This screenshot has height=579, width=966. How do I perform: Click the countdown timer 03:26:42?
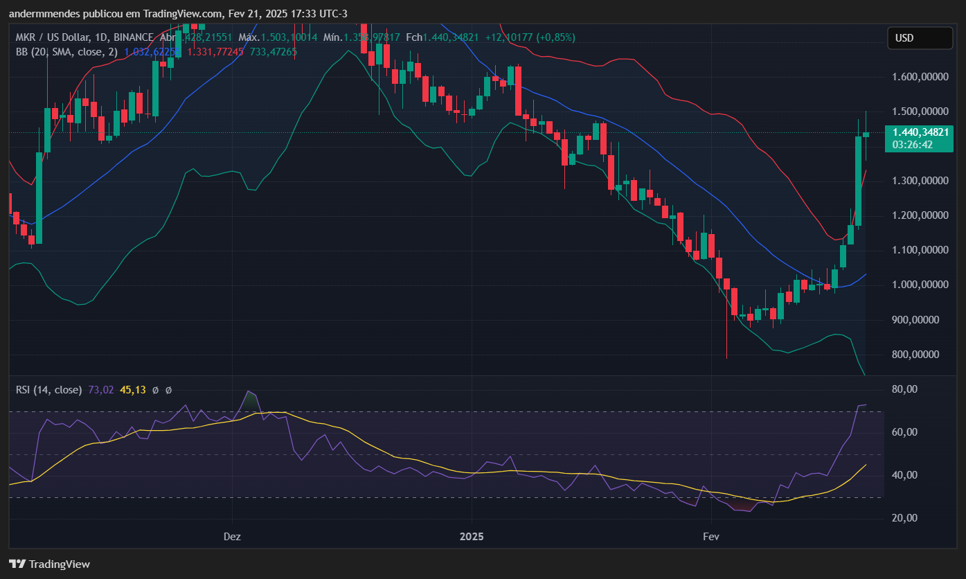pos(913,145)
